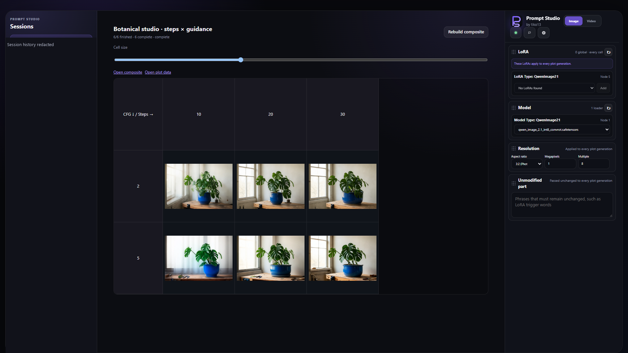Click the Megapixels input field
The height and width of the screenshot is (353, 628).
pyautogui.click(x=560, y=164)
